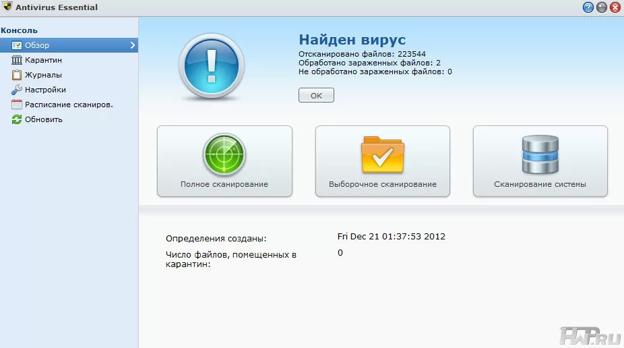Confirm the virus alert with OK

click(x=316, y=95)
